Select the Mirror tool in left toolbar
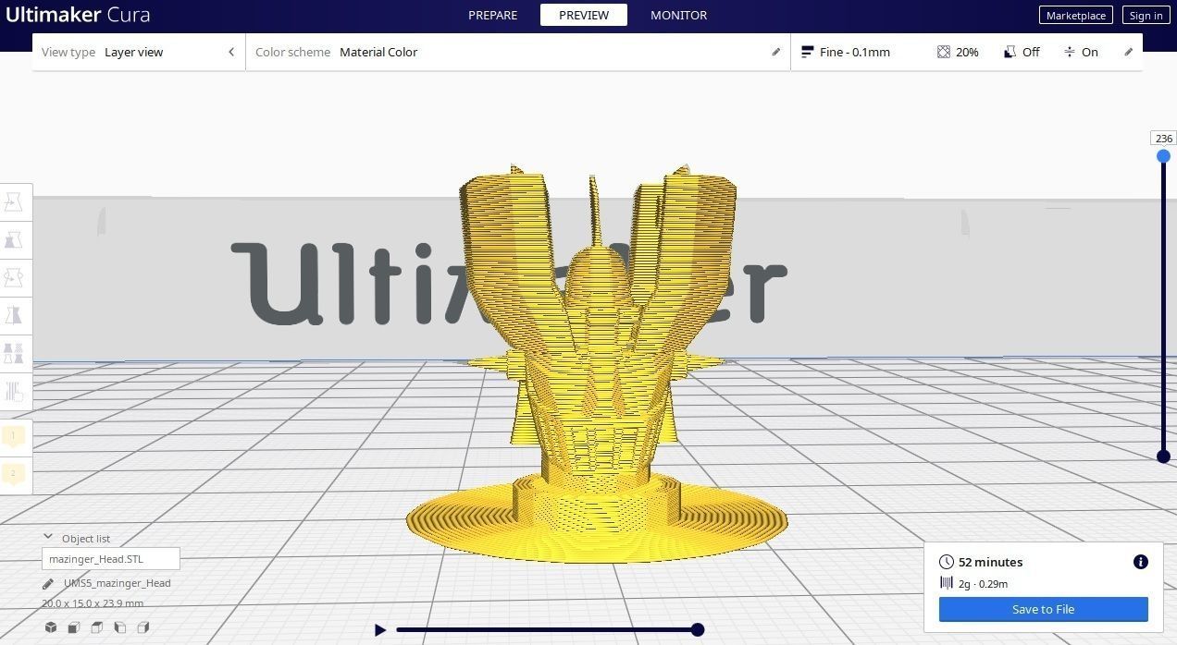Viewport: 1177px width, 645px height. click(14, 316)
